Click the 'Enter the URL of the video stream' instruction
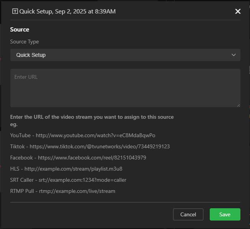Screen dimensions: 250x229 pyautogui.click(x=92, y=117)
